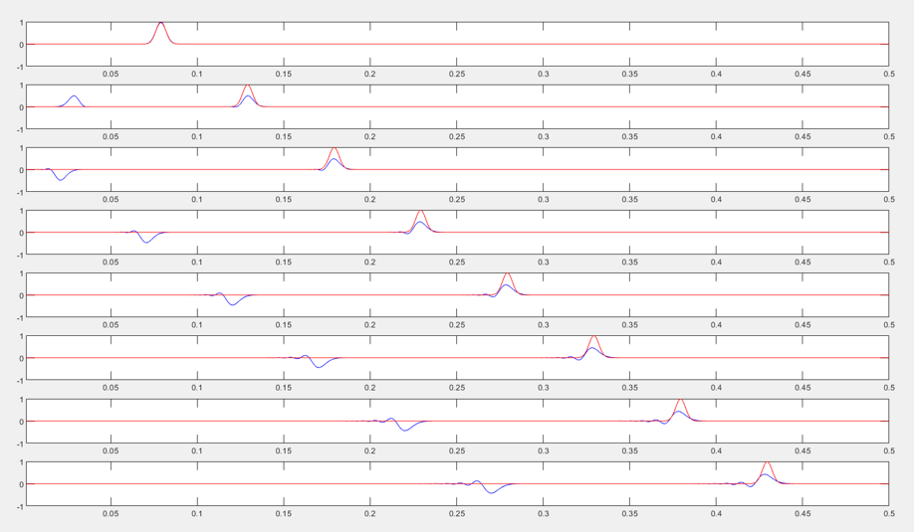
Task: Click the 1 y-axis label of the bottom subplot
Action: tap(21, 462)
